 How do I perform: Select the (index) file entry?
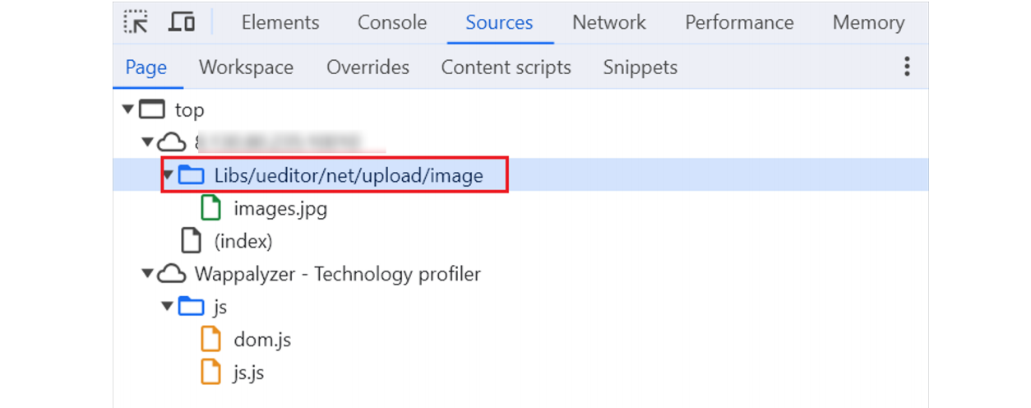click(243, 241)
